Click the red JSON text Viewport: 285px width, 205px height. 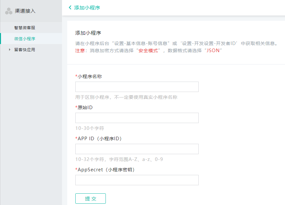pos(213,51)
